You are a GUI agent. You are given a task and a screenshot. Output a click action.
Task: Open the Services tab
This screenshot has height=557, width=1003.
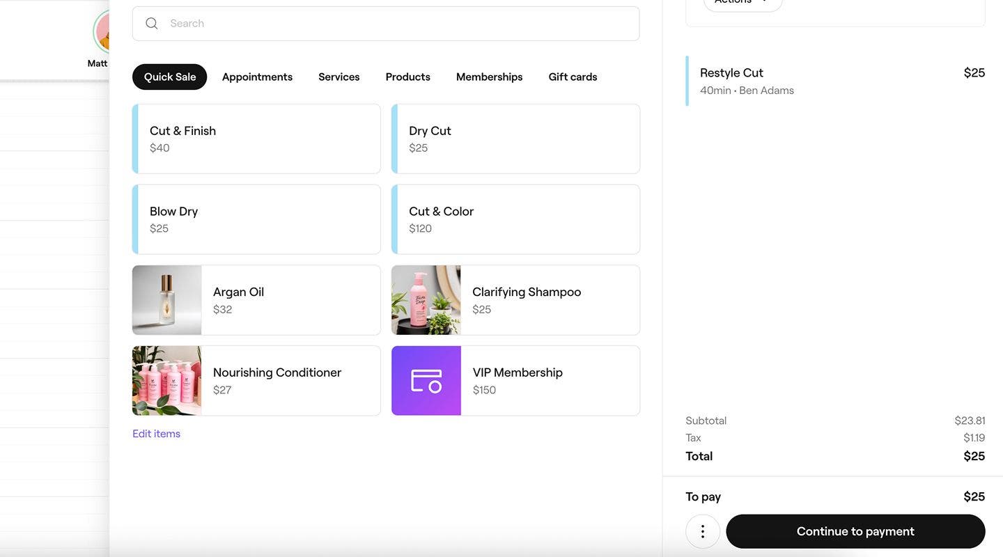[339, 77]
